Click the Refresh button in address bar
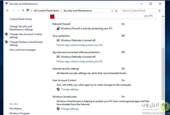 click(x=116, y=11)
